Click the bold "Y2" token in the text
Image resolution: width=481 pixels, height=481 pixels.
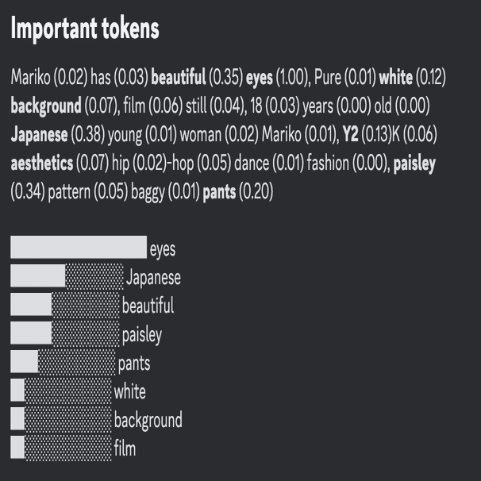click(350, 134)
